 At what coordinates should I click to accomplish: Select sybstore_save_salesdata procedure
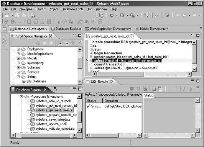click(x=53, y=119)
